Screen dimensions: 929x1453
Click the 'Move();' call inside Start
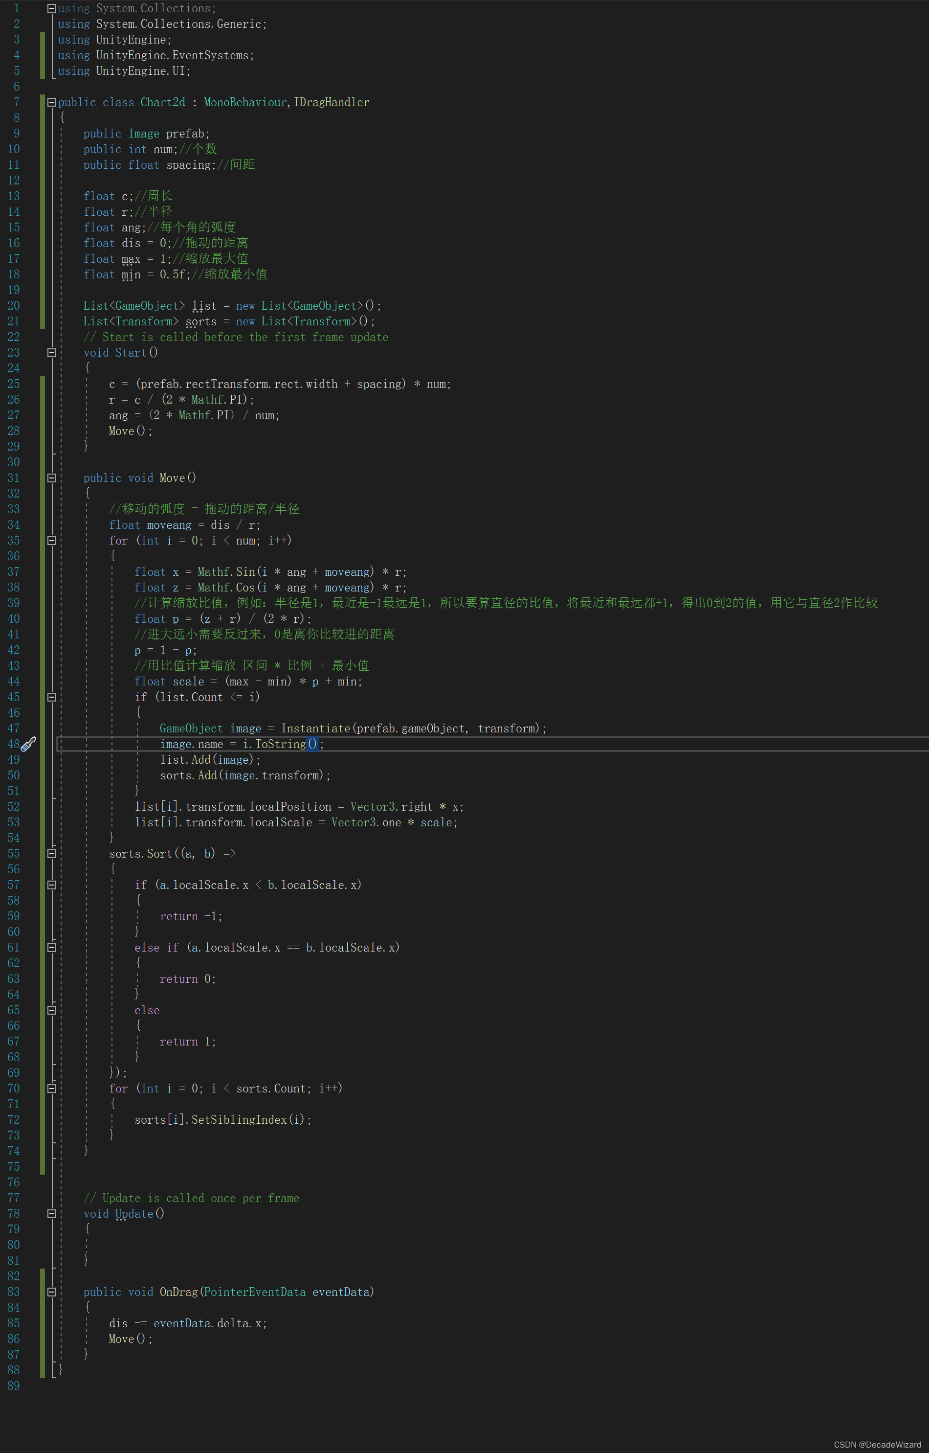131,431
